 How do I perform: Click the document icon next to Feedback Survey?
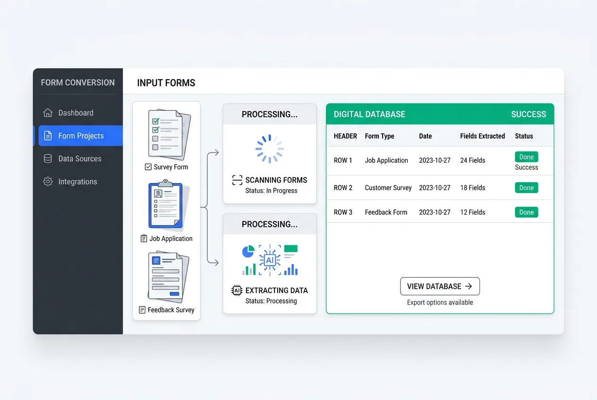coord(142,310)
